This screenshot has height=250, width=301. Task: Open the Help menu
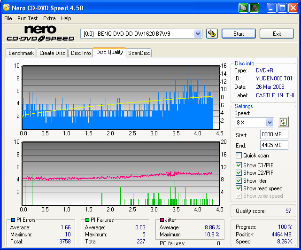[x=66, y=18]
